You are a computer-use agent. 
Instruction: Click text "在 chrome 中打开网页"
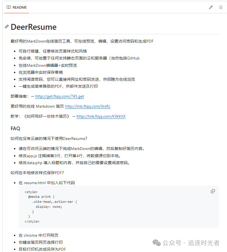click(38, 235)
